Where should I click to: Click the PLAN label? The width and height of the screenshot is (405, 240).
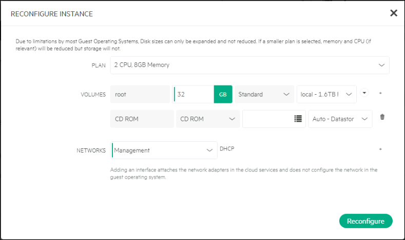[99, 66]
